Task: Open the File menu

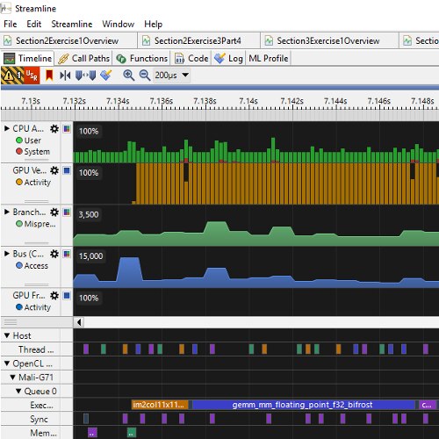Action: [11, 24]
